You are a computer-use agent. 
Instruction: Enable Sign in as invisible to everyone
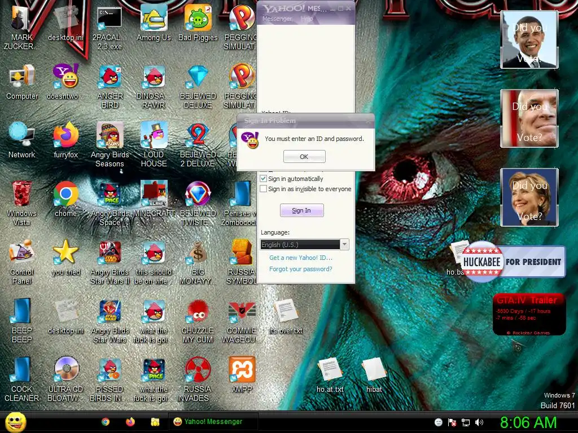(263, 189)
